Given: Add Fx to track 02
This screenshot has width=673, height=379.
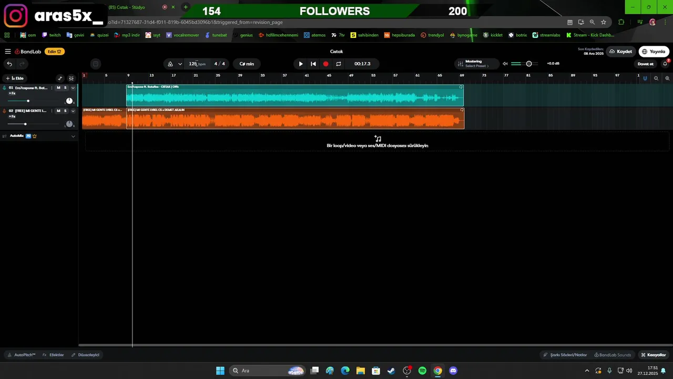Looking at the screenshot, I should tap(12, 116).
